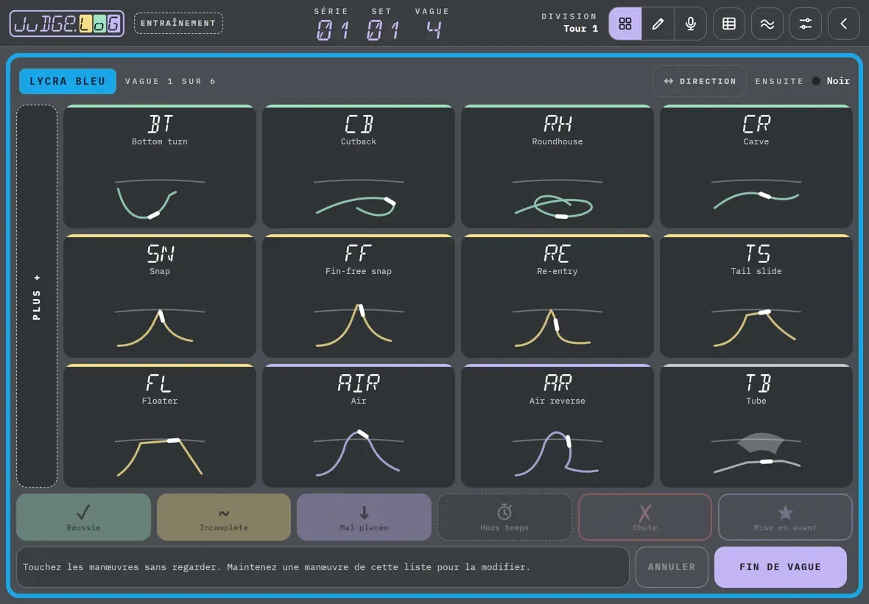Click the ANNULER button
Image resolution: width=869 pixels, height=604 pixels.
[x=672, y=567]
